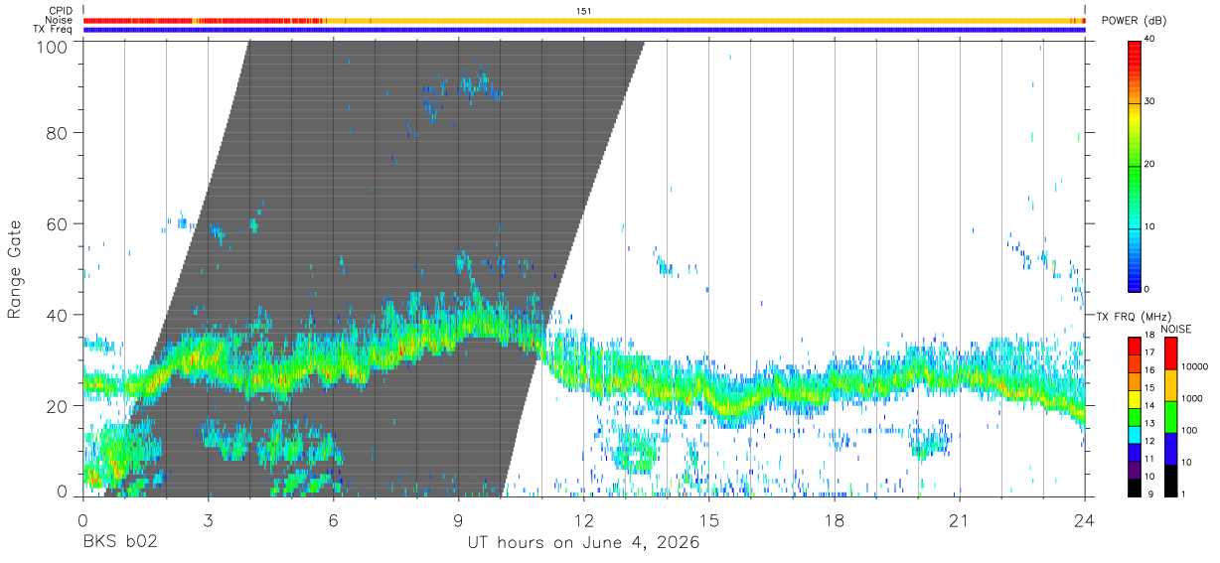Click x-axis tick label 18
This screenshot has height=563, width=1220.
click(x=835, y=520)
